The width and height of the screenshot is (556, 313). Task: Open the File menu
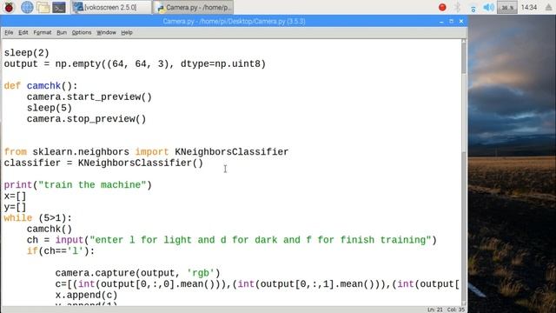click(x=9, y=32)
